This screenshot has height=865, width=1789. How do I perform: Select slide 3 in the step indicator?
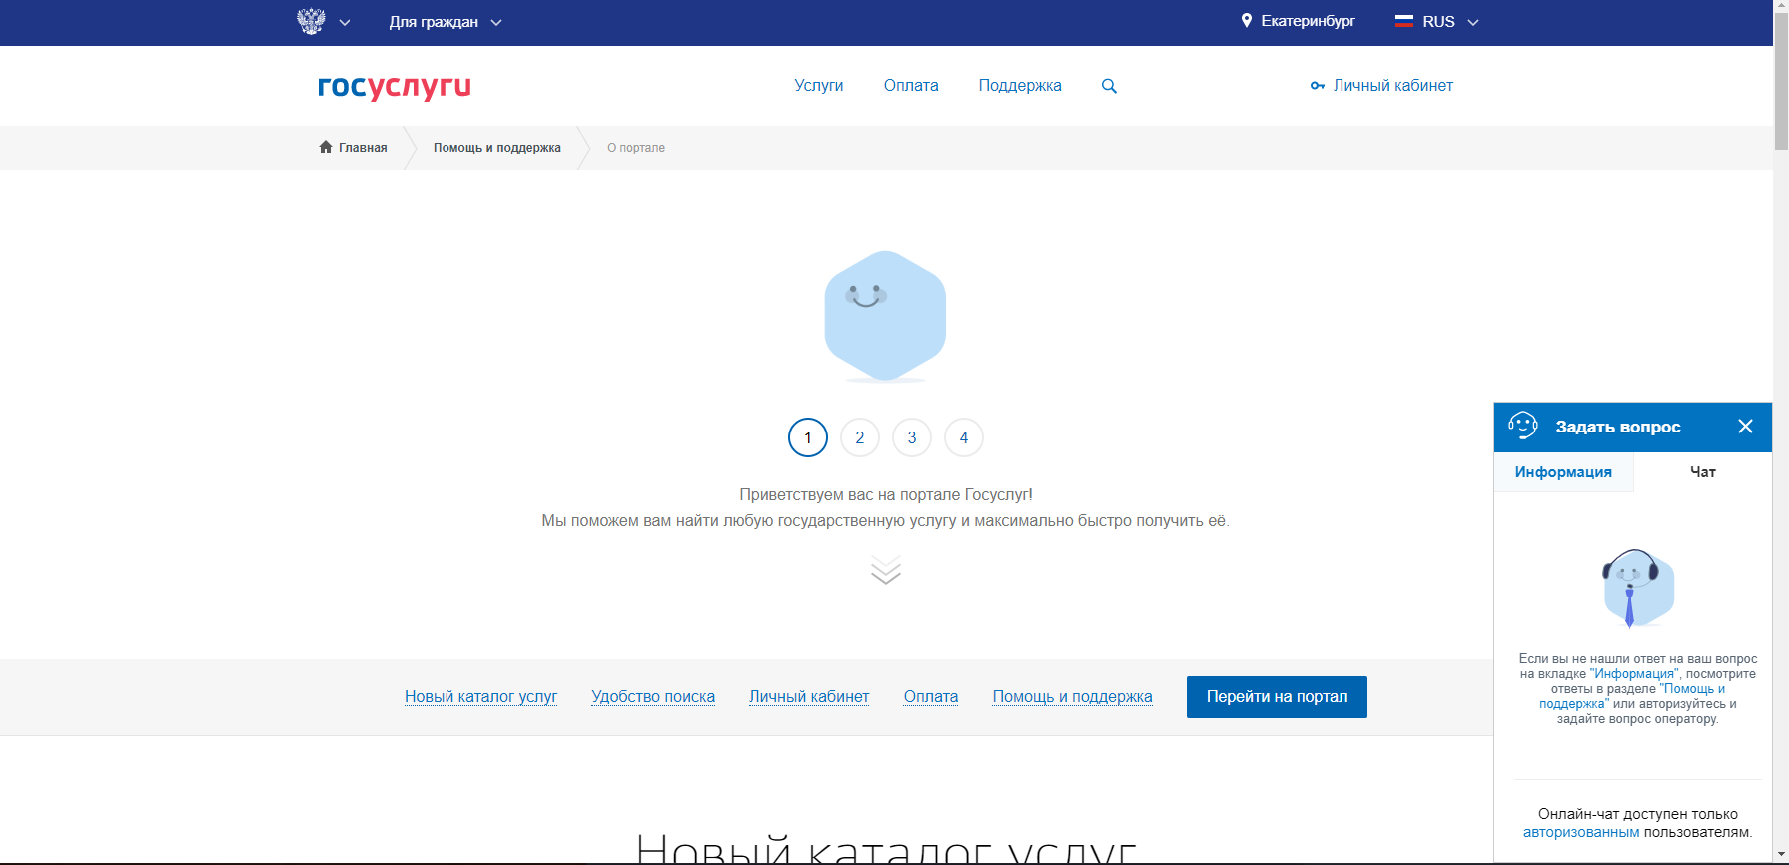[911, 437]
